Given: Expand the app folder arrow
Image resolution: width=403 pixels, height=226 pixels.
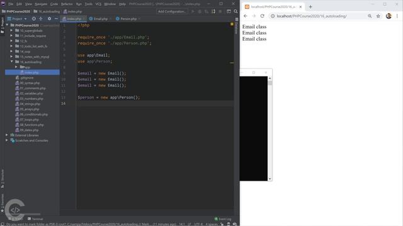Looking at the screenshot, I should [16, 67].
